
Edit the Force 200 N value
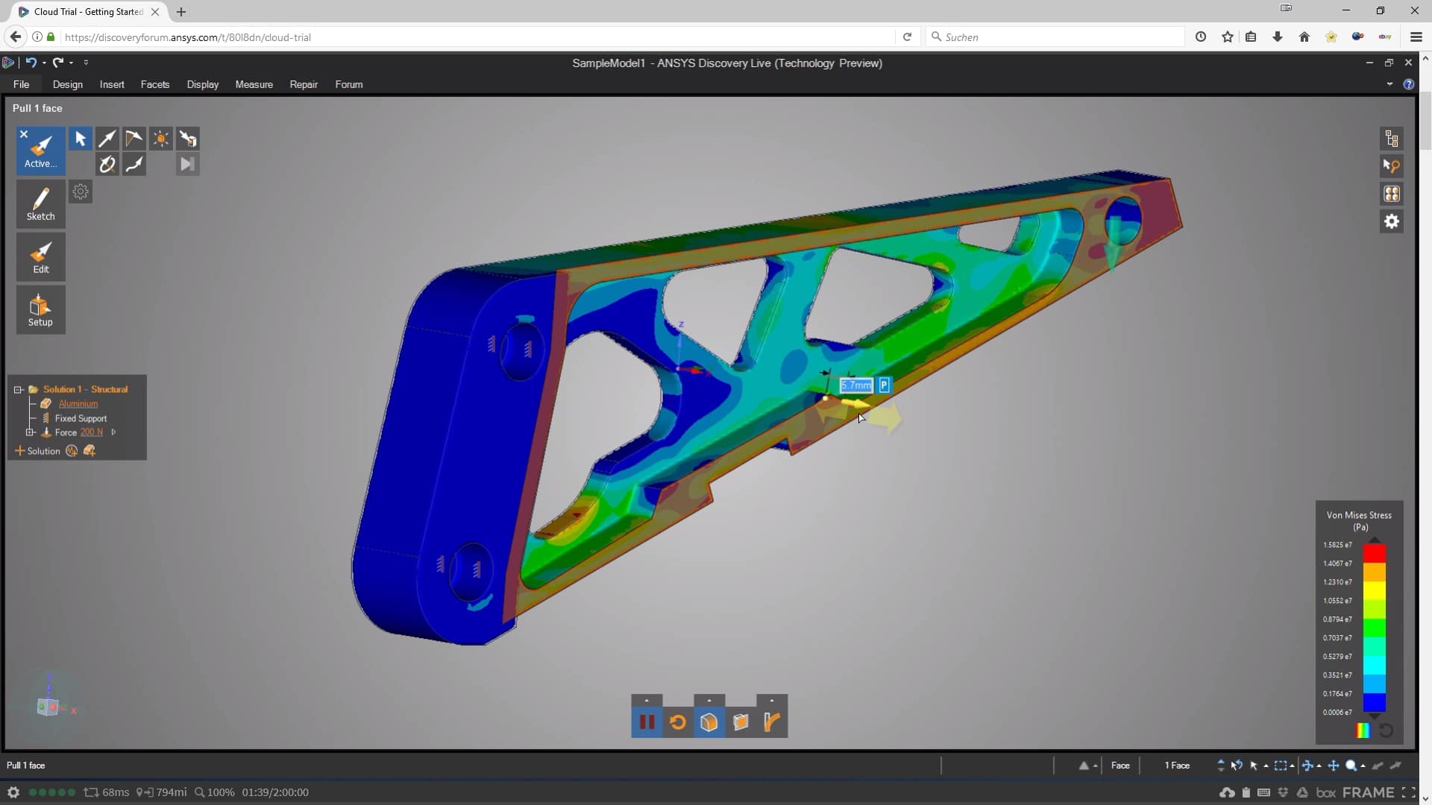(92, 432)
